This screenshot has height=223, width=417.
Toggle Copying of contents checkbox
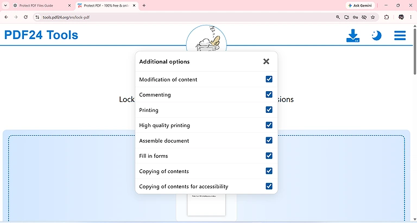coord(269,171)
